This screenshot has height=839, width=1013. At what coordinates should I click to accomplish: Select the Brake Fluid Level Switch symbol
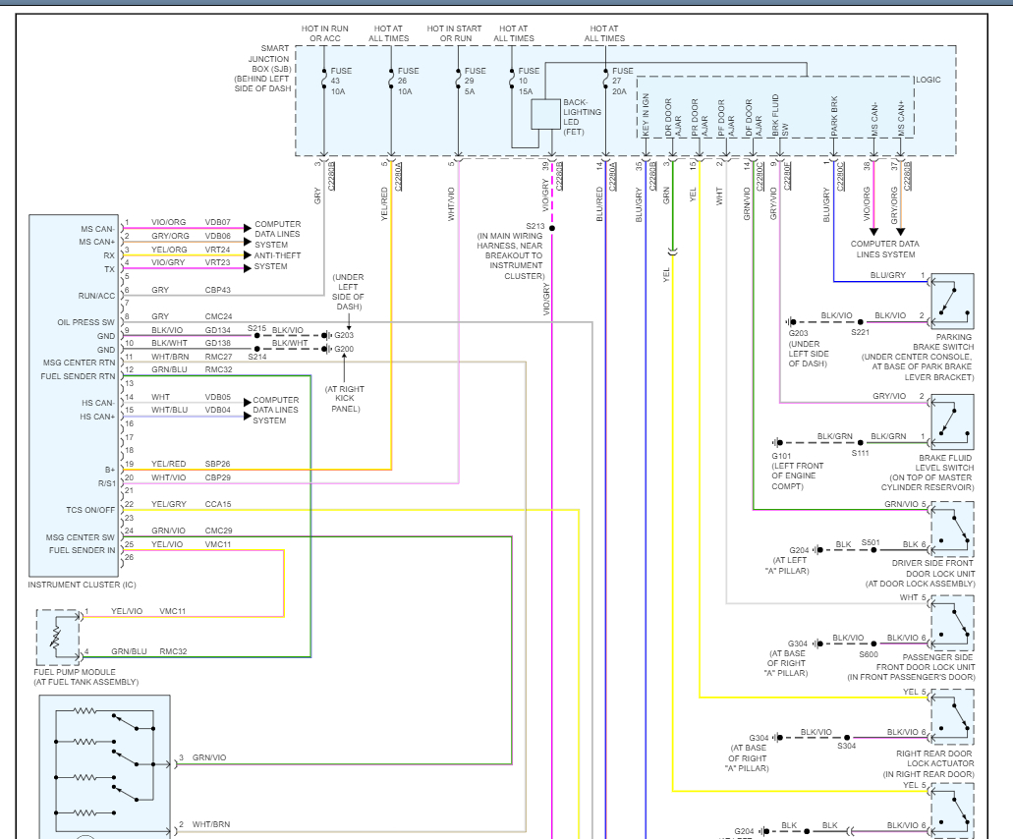pos(951,421)
